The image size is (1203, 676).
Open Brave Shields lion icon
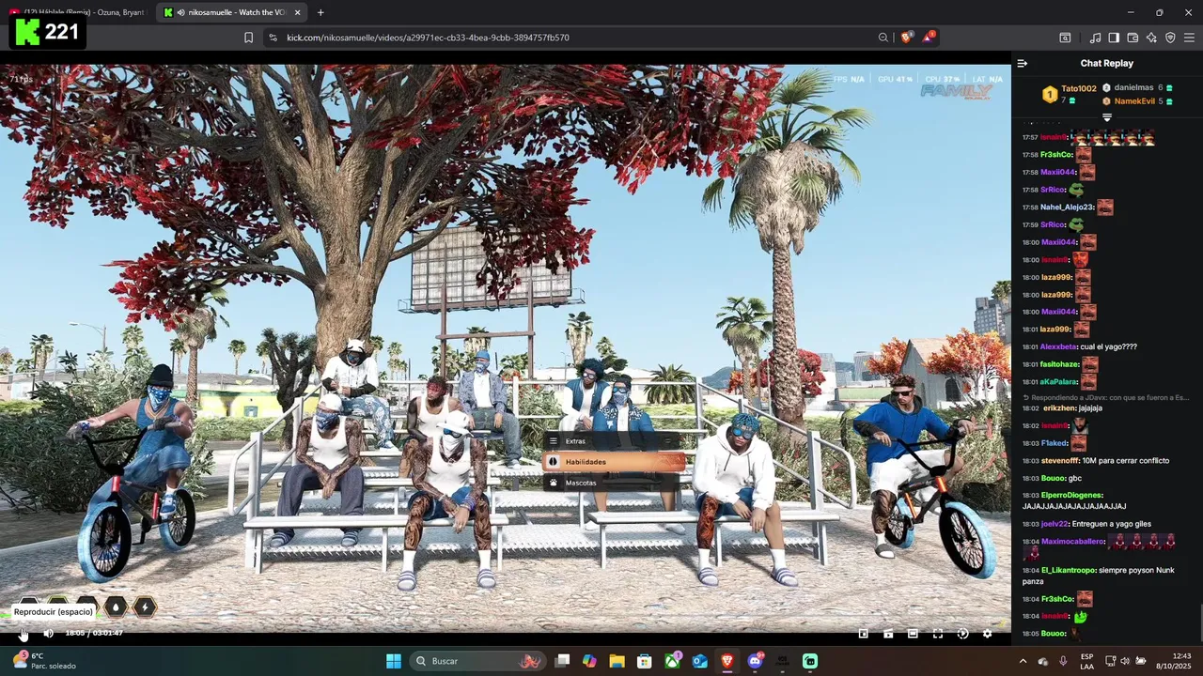point(906,38)
